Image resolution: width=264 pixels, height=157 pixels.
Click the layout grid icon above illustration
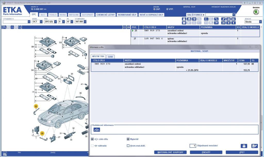125,27
